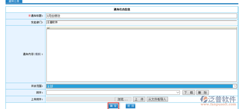The image size is (239, 109).
Task: Switch to the 通知公告 tab
Action: pos(14,1)
